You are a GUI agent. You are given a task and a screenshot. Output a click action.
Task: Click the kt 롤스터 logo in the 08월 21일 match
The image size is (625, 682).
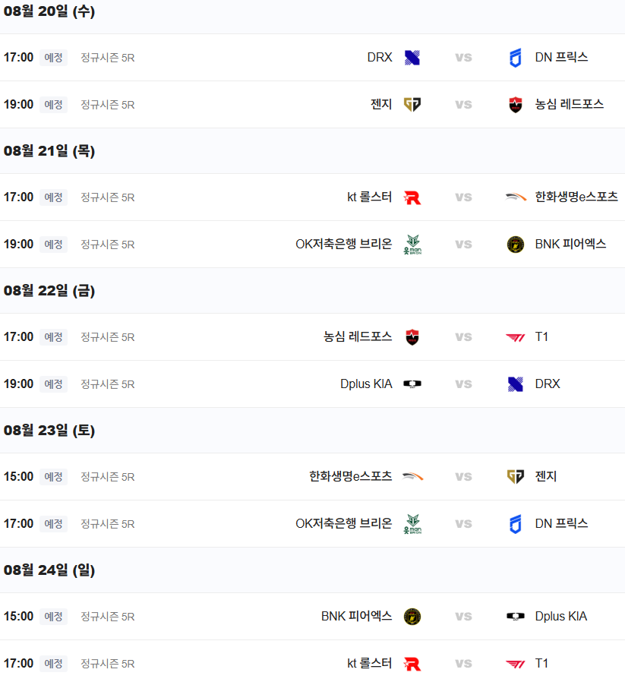[412, 197]
